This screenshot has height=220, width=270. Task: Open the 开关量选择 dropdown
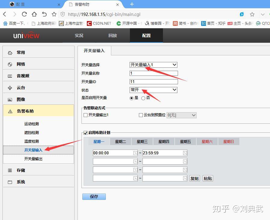(153, 65)
